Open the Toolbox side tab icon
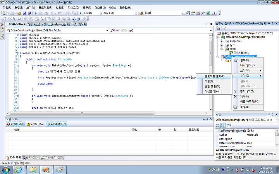 [2, 25]
